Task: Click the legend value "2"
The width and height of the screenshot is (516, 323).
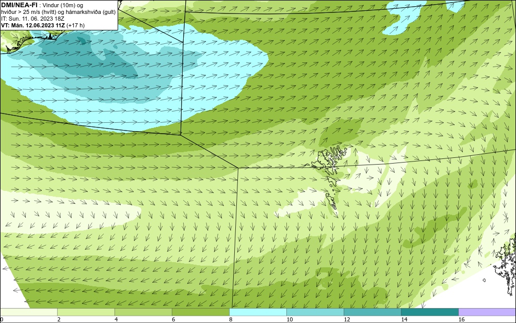Action: click(59, 319)
